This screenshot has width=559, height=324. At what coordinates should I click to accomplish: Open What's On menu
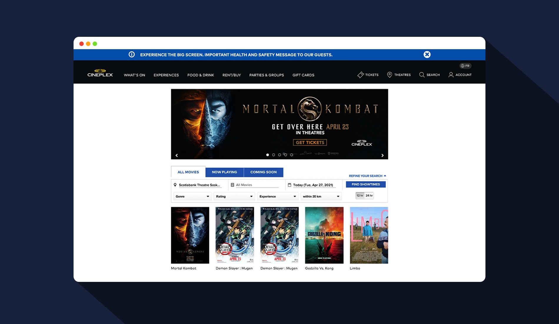click(x=134, y=75)
